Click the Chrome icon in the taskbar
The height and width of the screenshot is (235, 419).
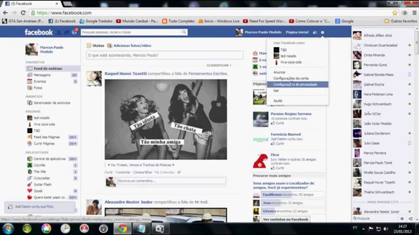click(x=123, y=229)
